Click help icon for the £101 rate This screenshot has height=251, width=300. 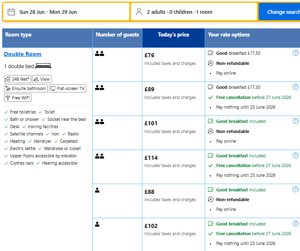296,121
